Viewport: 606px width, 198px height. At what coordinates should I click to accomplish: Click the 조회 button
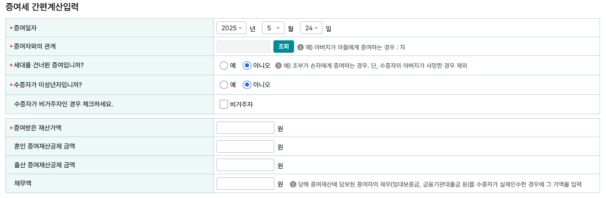point(284,47)
